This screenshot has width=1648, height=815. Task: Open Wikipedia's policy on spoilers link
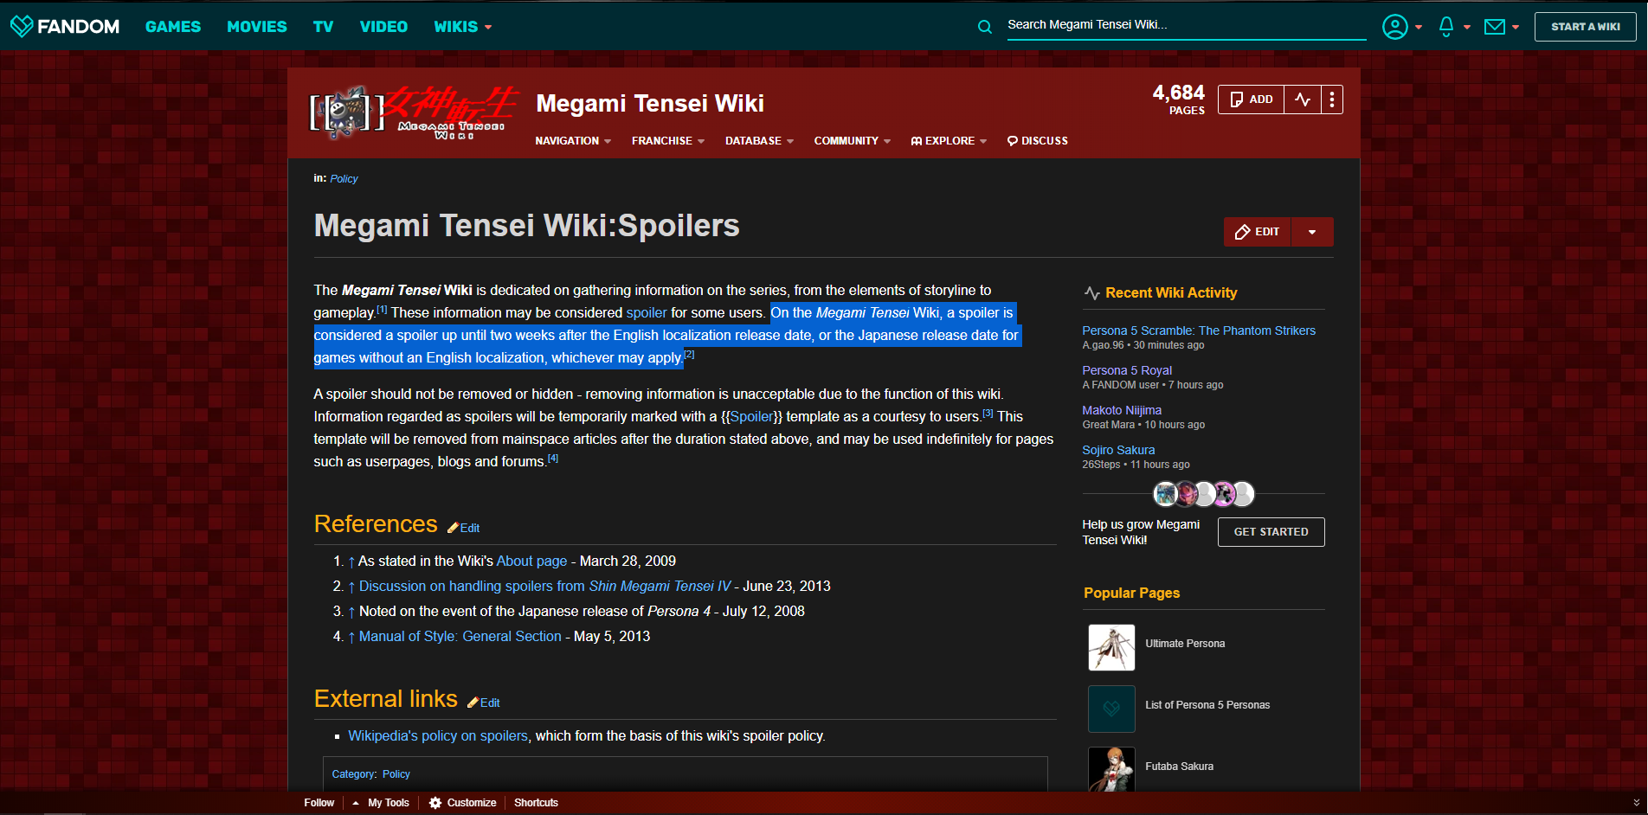438,736
